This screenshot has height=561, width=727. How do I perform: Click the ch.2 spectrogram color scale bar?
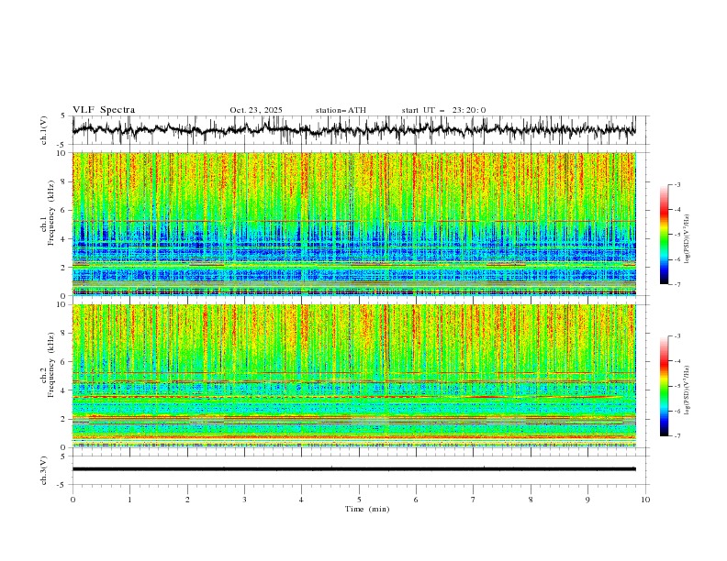tap(664, 386)
